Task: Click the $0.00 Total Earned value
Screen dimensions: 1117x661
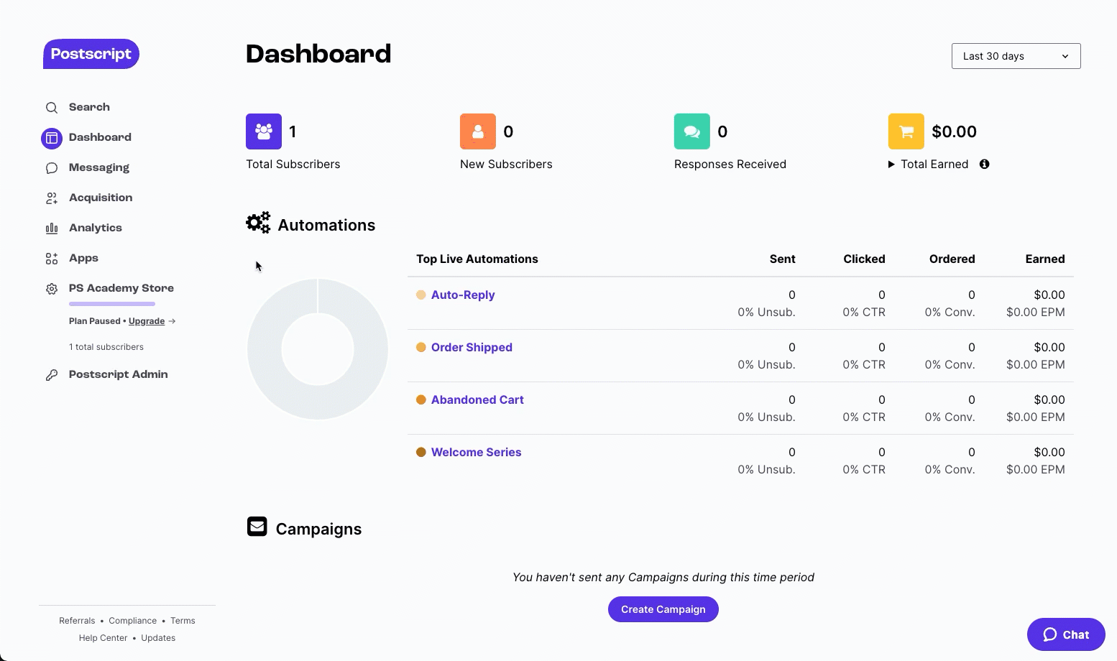Action: coord(954,131)
